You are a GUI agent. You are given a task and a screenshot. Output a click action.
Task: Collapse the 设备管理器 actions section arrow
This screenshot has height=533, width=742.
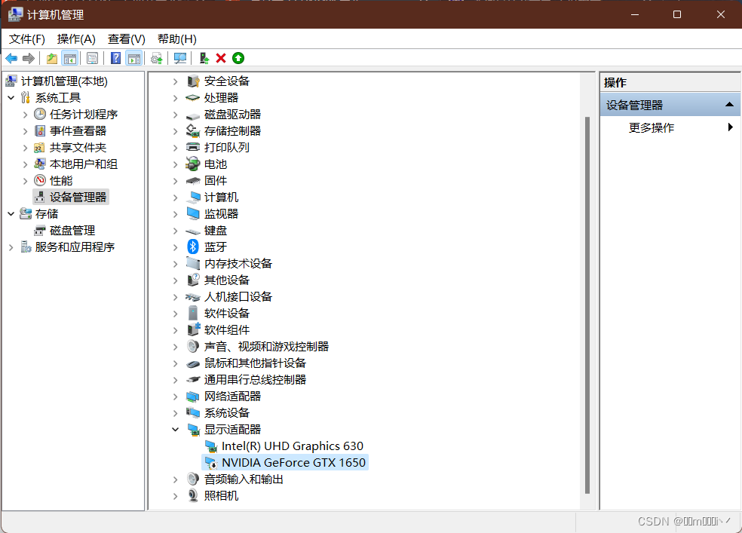730,105
